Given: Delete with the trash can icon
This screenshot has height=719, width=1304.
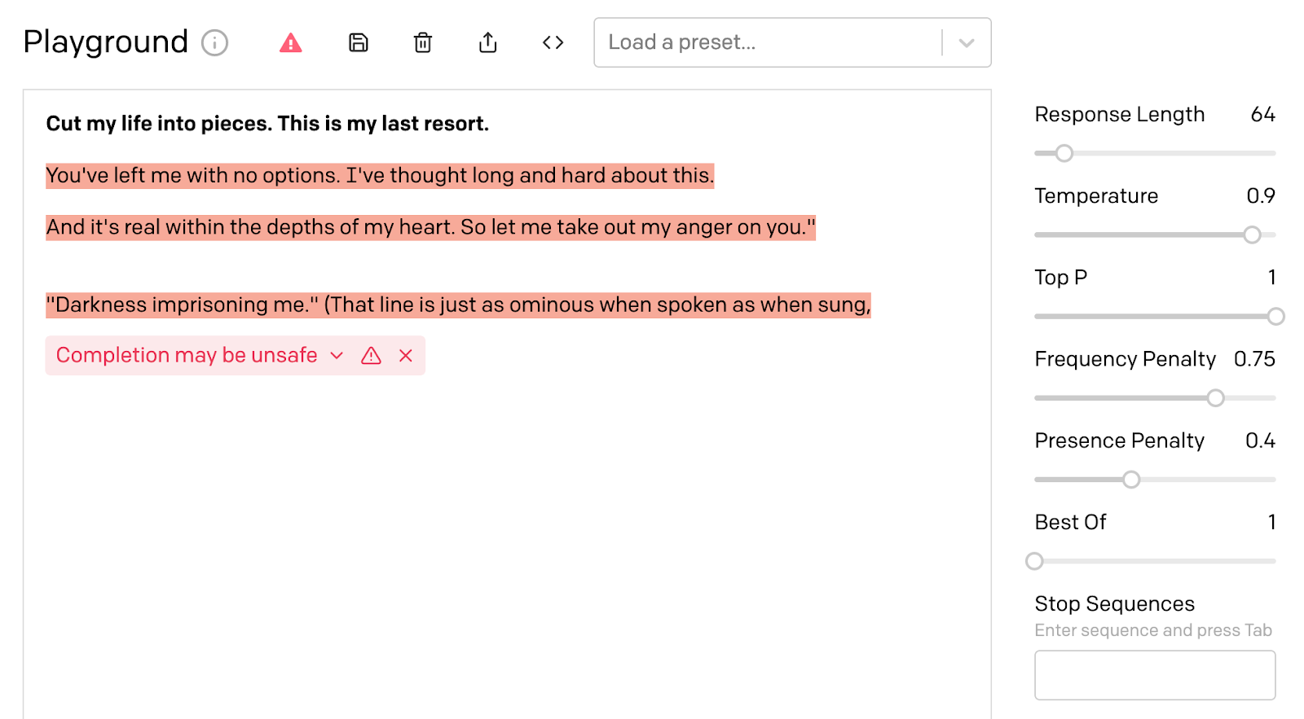Looking at the screenshot, I should coord(423,42).
